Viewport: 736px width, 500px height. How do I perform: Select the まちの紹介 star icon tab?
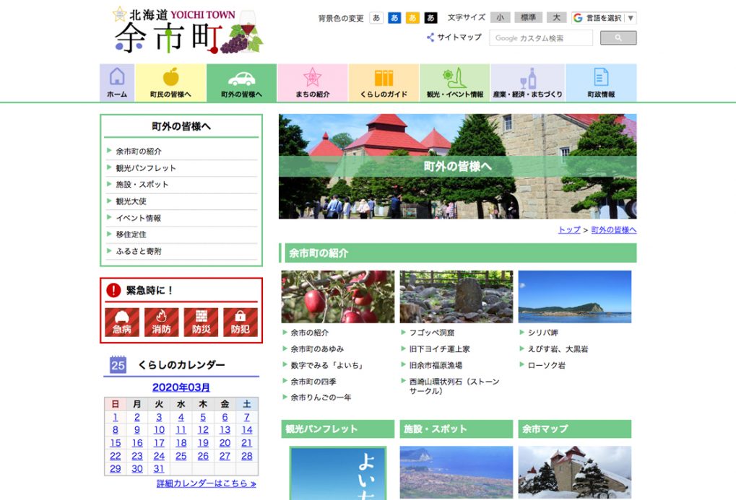[312, 82]
